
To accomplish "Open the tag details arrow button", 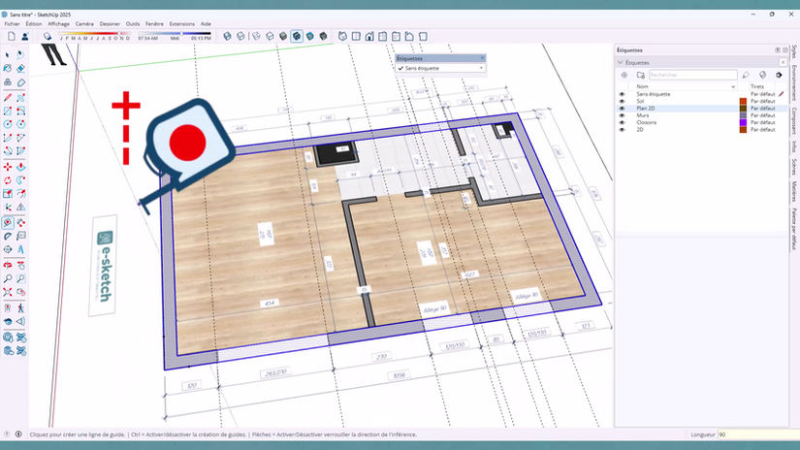I will click(779, 75).
